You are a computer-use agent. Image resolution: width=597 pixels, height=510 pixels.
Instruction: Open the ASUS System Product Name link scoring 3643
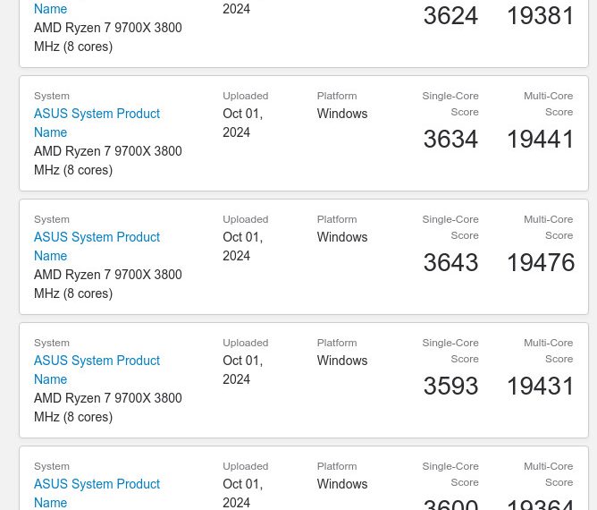tap(97, 246)
